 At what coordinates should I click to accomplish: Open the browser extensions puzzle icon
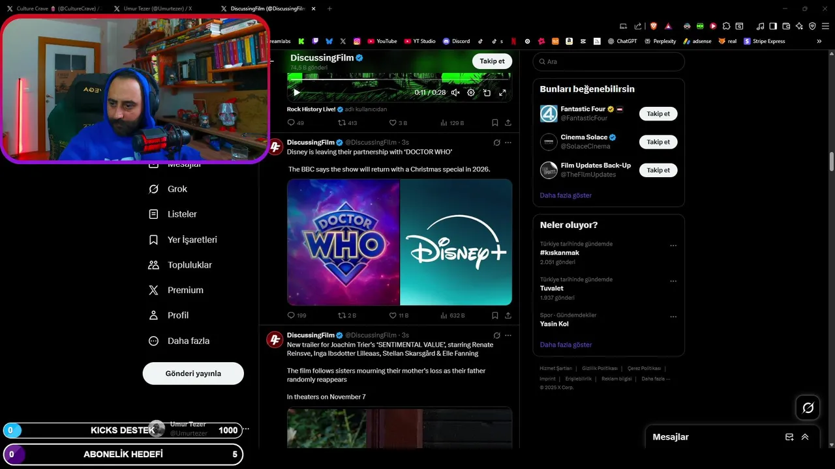click(726, 26)
